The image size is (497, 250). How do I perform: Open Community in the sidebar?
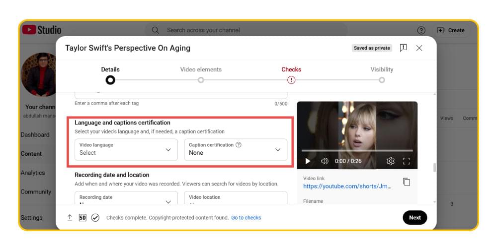(x=36, y=192)
